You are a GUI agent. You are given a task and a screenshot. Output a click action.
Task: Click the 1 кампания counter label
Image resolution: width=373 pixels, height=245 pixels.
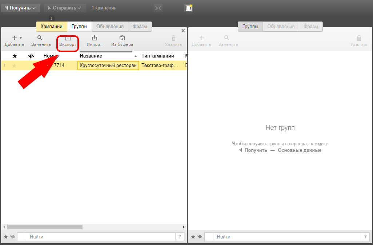click(x=104, y=8)
